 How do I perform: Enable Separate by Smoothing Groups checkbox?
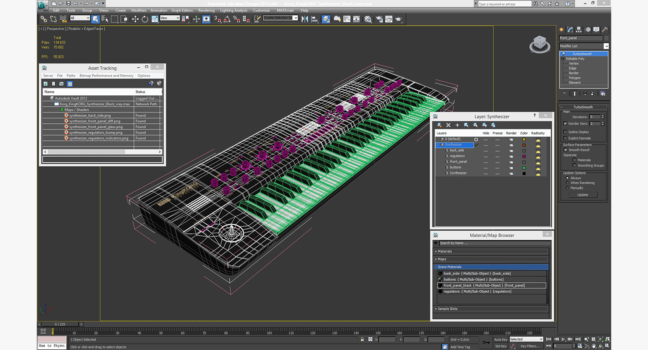coord(574,165)
